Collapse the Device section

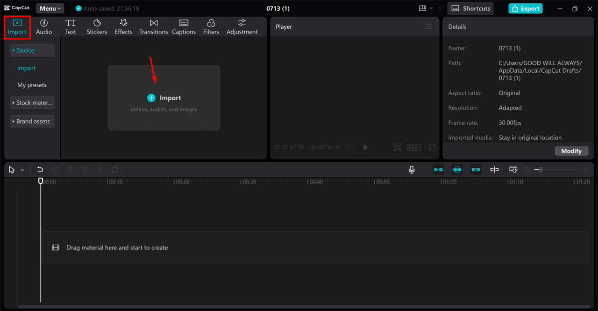(x=32, y=50)
